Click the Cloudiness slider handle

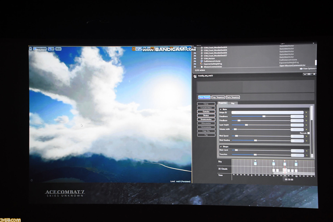(x=264, y=116)
